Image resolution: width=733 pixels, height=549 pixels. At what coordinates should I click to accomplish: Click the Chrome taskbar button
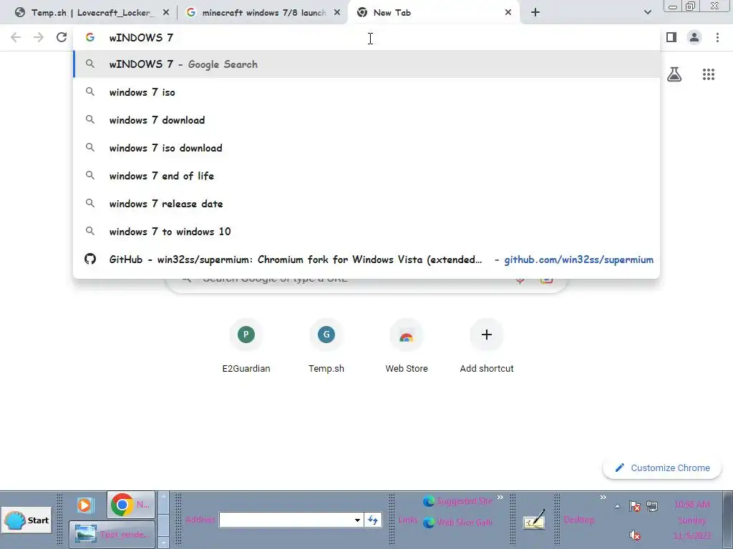[131, 505]
